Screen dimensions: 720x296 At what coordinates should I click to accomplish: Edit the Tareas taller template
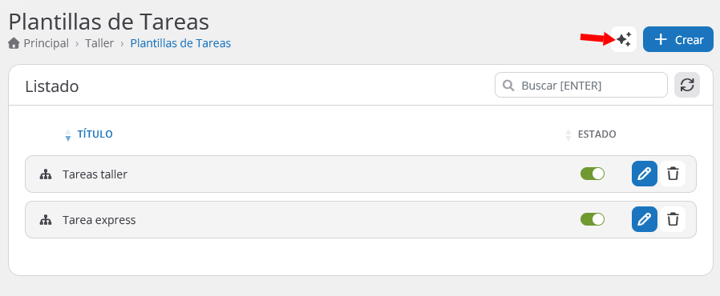(x=645, y=174)
